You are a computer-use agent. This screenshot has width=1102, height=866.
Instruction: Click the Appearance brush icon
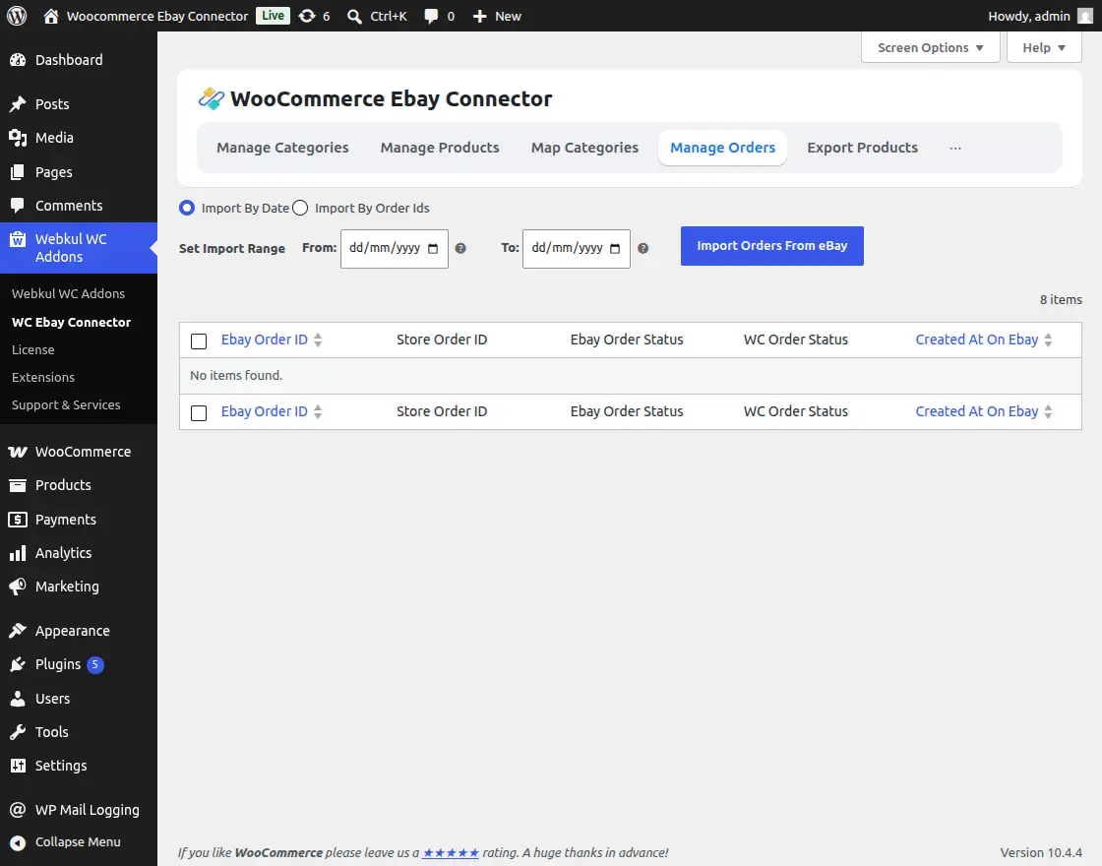tap(18, 631)
